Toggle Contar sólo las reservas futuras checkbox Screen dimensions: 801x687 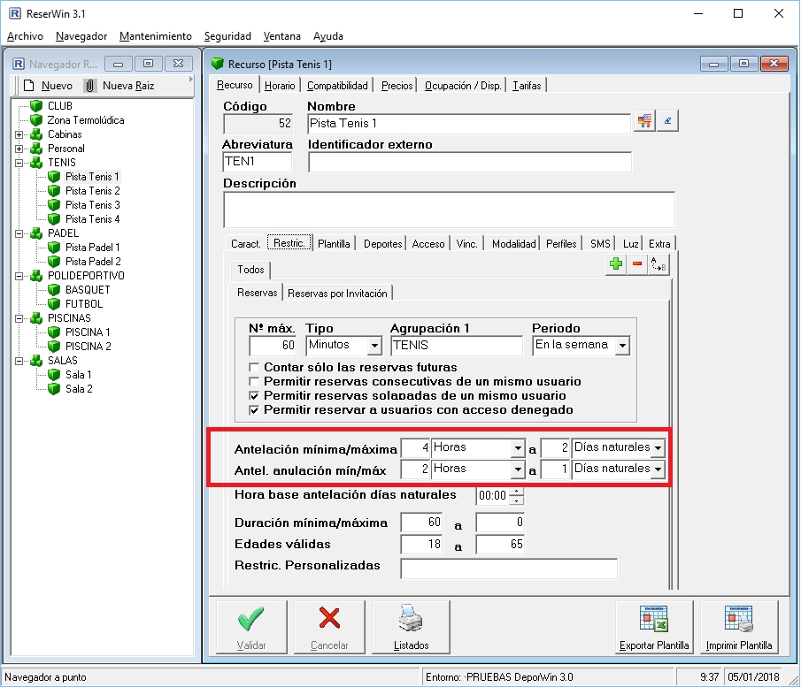[x=254, y=367]
